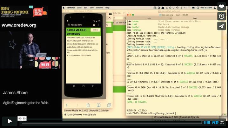Screen dimensions: 228x128
Task: Open the Shell menu
Action: pos(79,8)
